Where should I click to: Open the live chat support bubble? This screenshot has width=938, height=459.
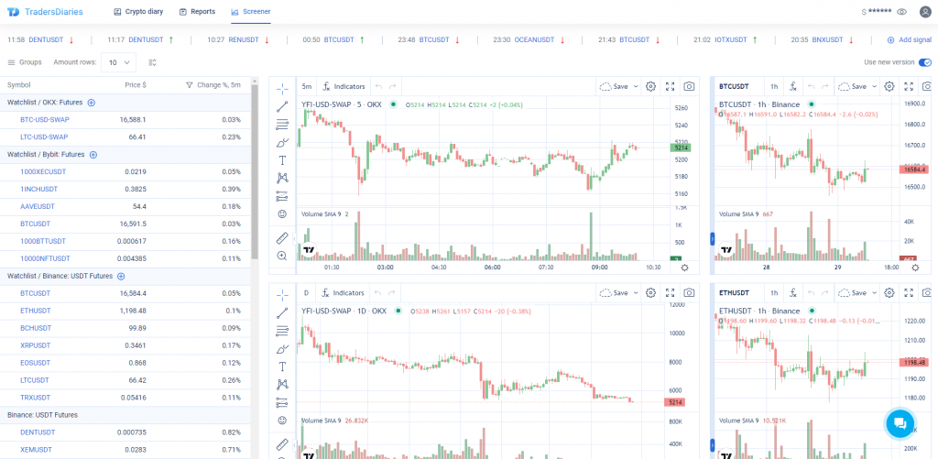tap(899, 422)
